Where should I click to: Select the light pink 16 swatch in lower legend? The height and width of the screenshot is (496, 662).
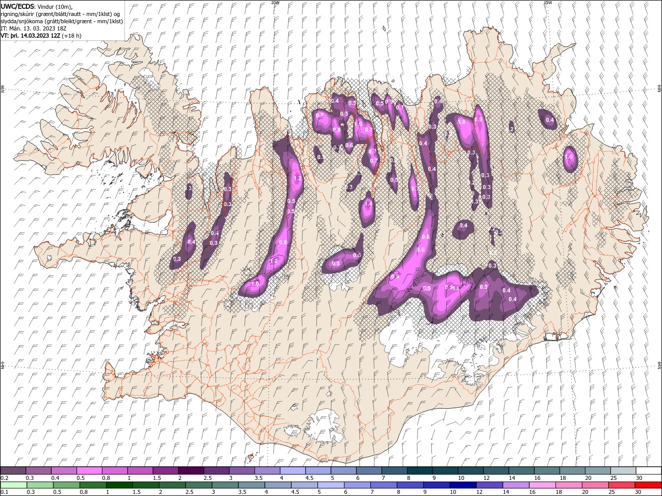pyautogui.click(x=543, y=485)
